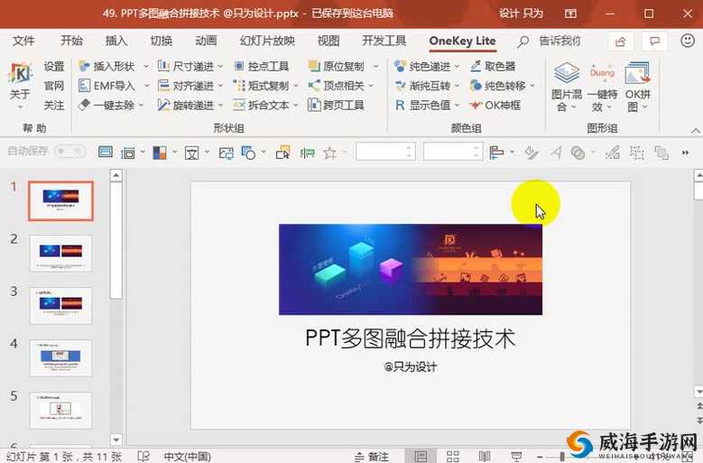
Task: Click 设置 settings link
Action: 54,66
